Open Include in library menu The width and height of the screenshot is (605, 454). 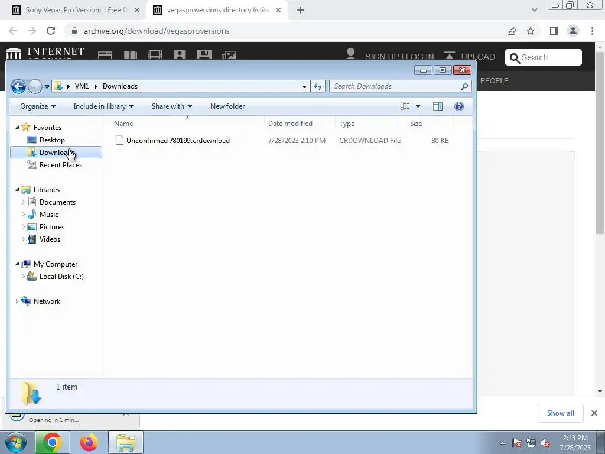click(103, 106)
